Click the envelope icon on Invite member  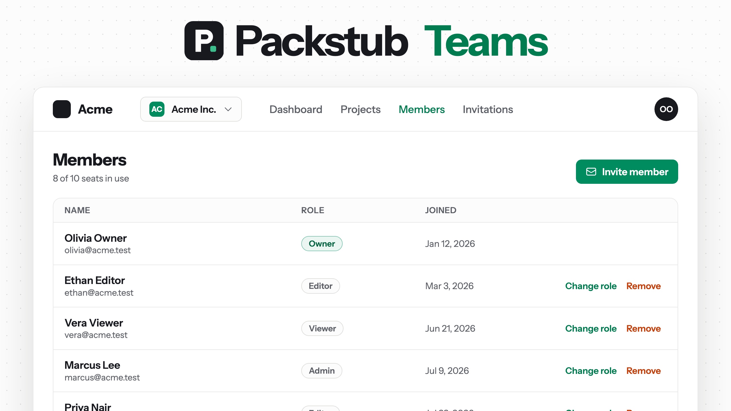(x=591, y=172)
